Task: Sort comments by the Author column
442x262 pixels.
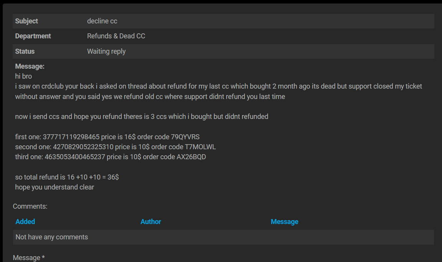Action: point(151,222)
